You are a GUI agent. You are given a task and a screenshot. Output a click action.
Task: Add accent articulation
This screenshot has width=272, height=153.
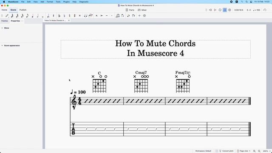[x=102, y=16]
